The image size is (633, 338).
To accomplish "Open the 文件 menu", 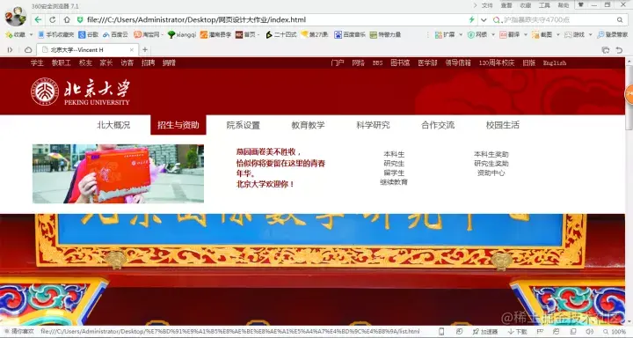I will 487,5.
